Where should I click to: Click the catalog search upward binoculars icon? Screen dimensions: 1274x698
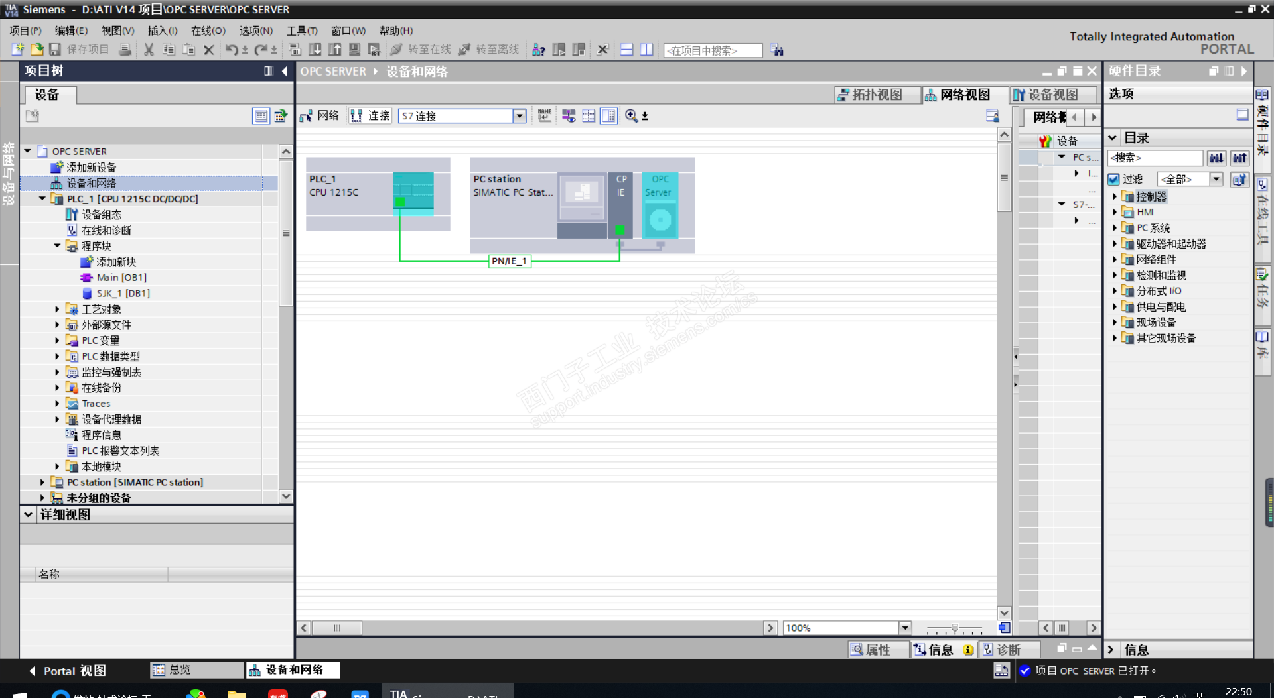pyautogui.click(x=1239, y=158)
